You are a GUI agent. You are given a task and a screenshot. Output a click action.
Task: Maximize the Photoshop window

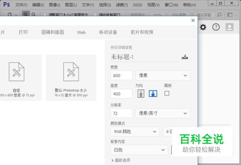(x=220, y=3)
